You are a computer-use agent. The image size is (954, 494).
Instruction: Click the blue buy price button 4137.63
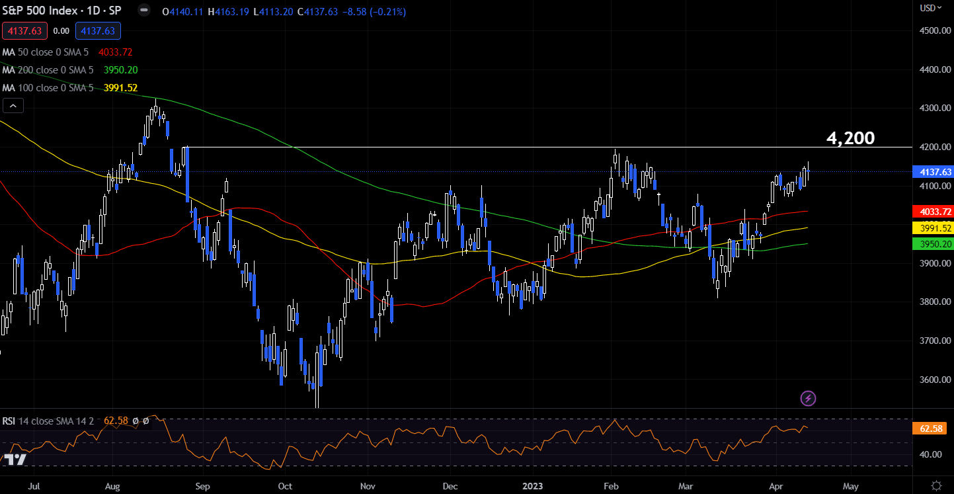coord(98,30)
